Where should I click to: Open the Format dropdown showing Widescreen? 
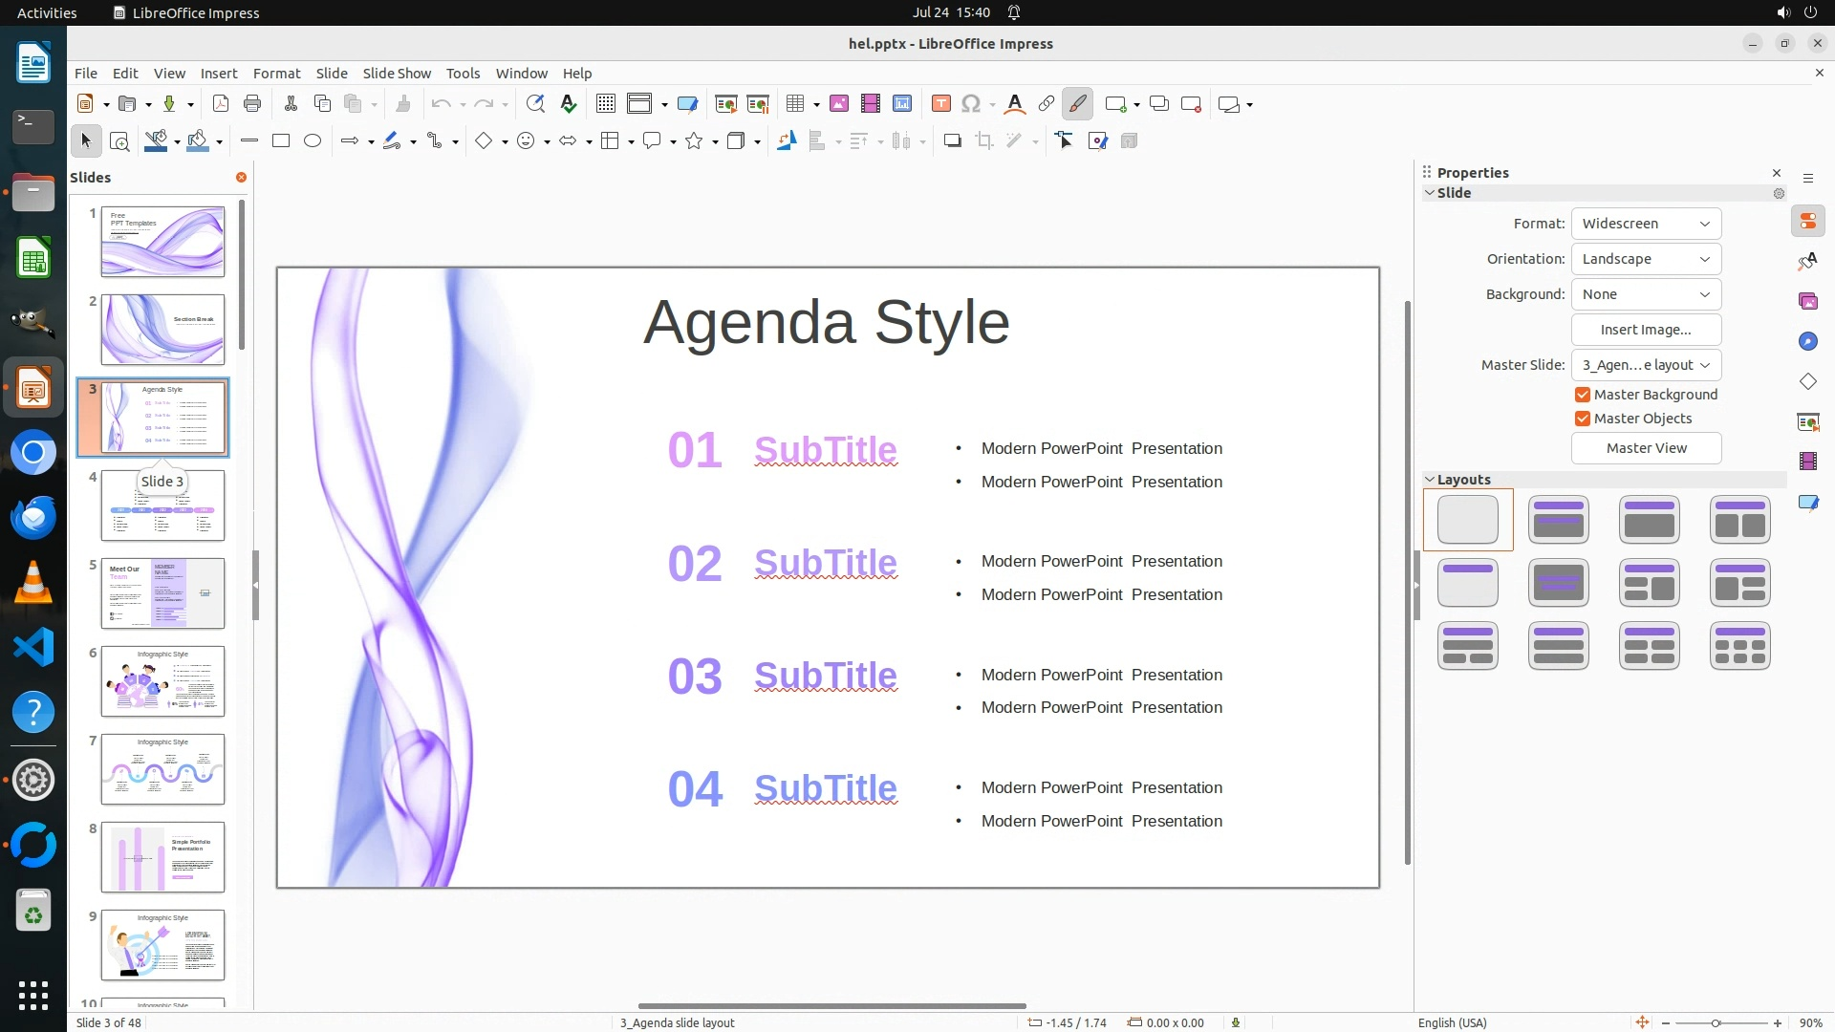click(x=1646, y=224)
